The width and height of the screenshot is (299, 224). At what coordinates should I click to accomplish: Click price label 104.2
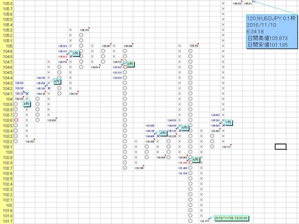(x=7, y=89)
